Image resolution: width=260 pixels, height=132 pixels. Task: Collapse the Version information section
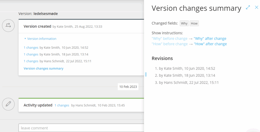[x=40, y=39]
